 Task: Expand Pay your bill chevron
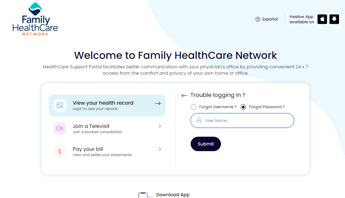[x=160, y=149]
